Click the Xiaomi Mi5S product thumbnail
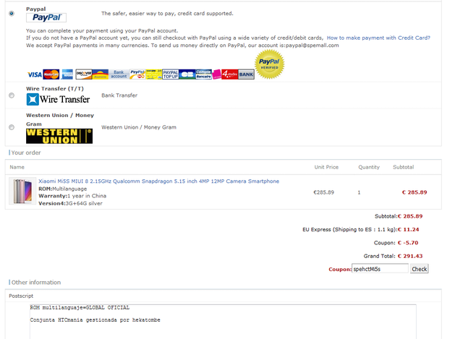The image size is (463, 339). click(22, 191)
